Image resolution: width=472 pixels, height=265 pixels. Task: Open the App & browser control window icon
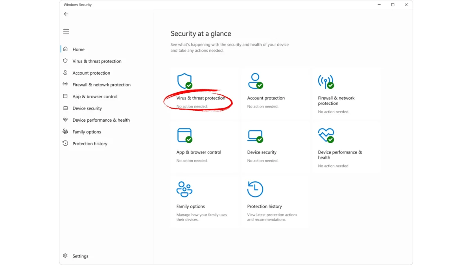[x=184, y=135]
